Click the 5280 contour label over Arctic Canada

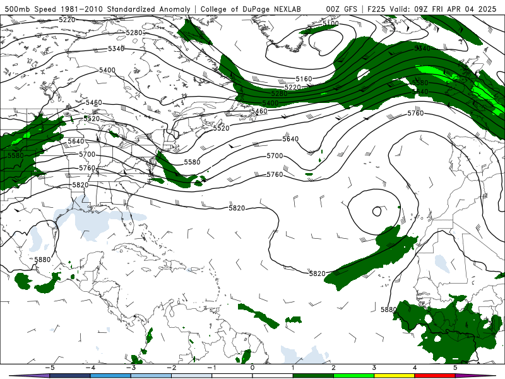click(134, 33)
